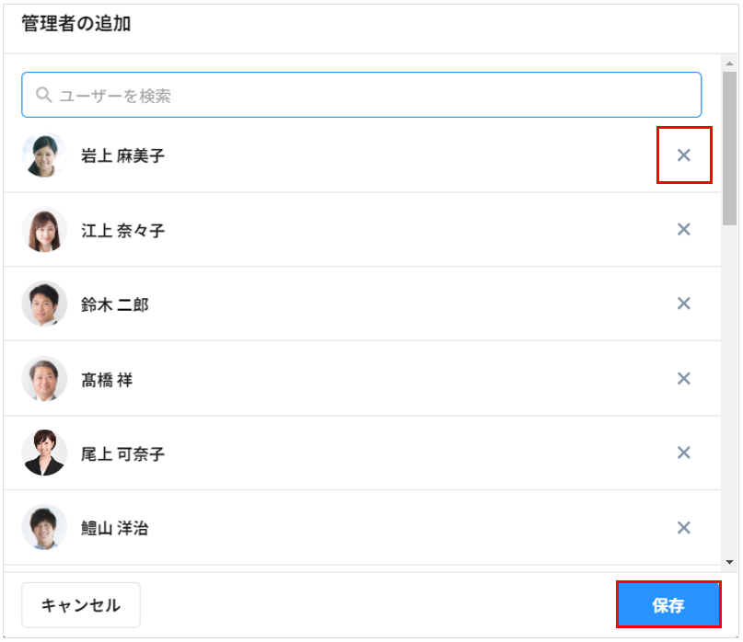Screen dimensions: 743x642
Task: Remove 高橋 祥 with the X icon
Action: tap(684, 378)
